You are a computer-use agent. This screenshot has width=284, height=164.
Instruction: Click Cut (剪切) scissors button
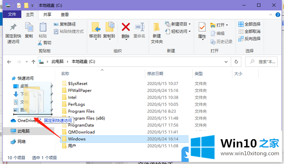(x=45, y=43)
